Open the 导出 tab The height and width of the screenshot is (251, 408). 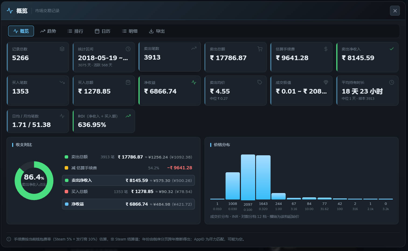[157, 31]
